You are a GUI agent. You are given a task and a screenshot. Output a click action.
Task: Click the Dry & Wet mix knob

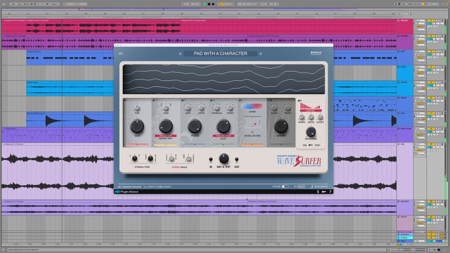(x=223, y=158)
